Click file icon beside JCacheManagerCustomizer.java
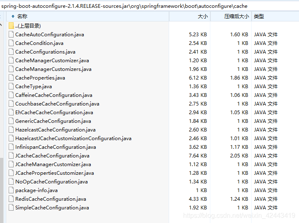299x223 pixels. [x=11, y=164]
